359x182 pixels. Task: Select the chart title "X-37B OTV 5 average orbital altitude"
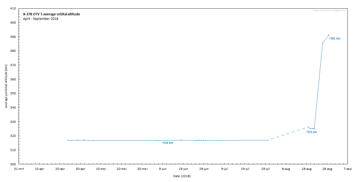51,14
